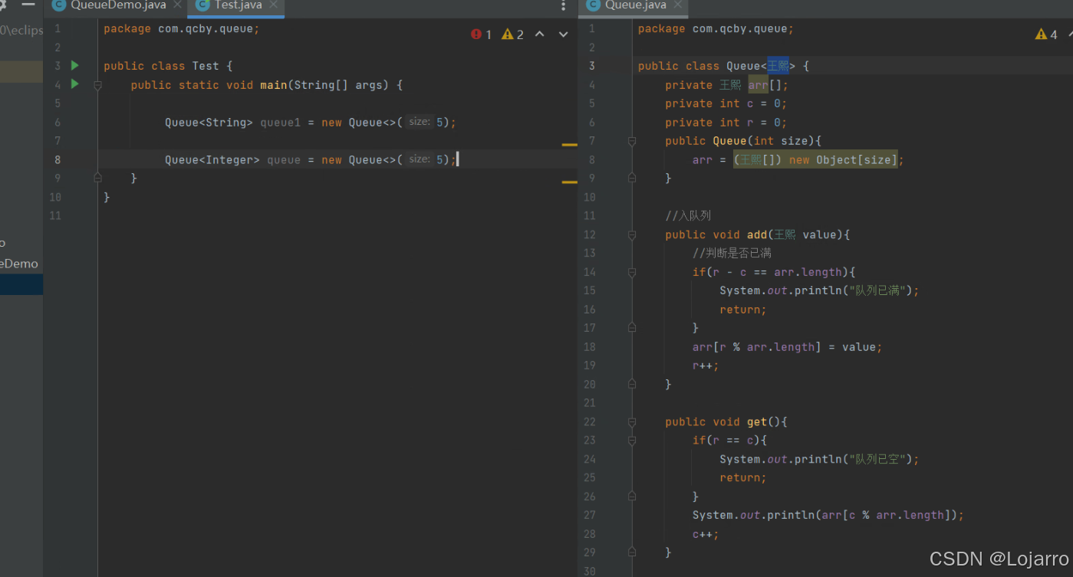Jump to next problem with the down arrow
The width and height of the screenshot is (1073, 577).
[564, 34]
